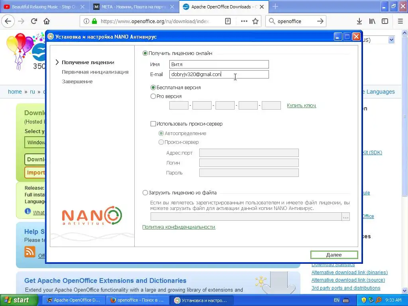The height and width of the screenshot is (306, 408).
Task: Click the Далее button
Action: tap(334, 255)
